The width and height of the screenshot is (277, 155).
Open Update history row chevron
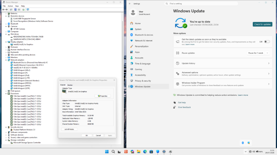point(269,63)
